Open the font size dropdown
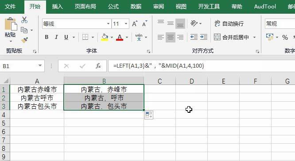295x161 pixels. (x=126, y=24)
